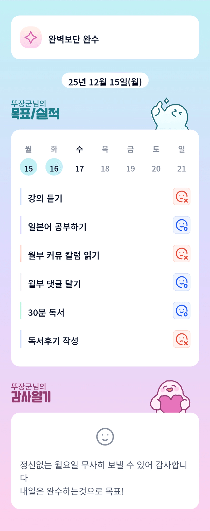Toggle done status for 월부 댓글 달기
Image resolution: width=210 pixels, height=531 pixels.
pos(182,282)
